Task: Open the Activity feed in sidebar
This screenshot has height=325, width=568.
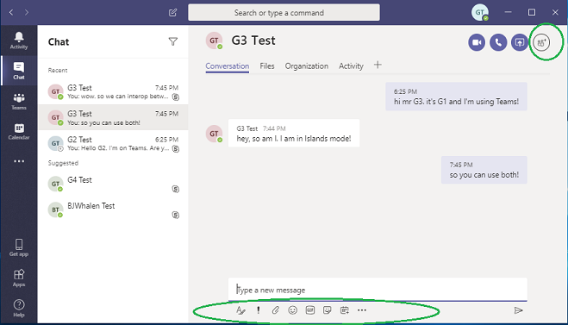Action: (x=19, y=41)
